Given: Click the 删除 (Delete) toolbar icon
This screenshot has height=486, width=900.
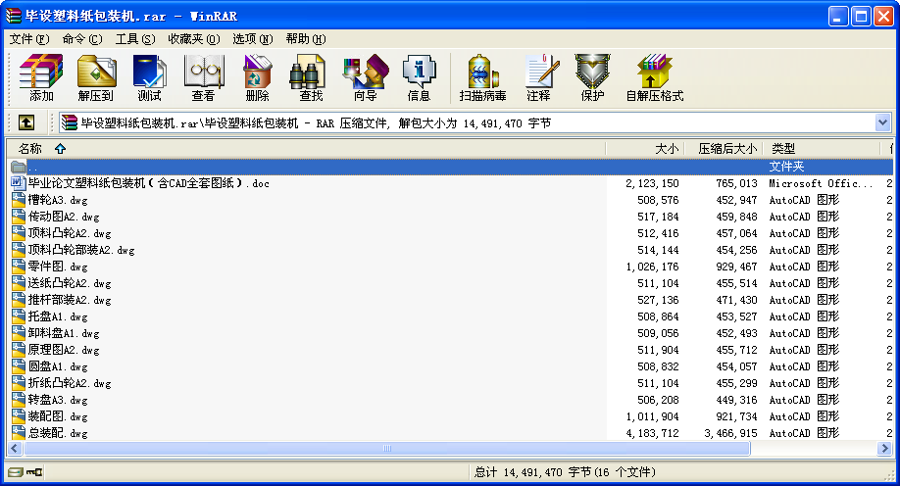Looking at the screenshot, I should [x=257, y=78].
